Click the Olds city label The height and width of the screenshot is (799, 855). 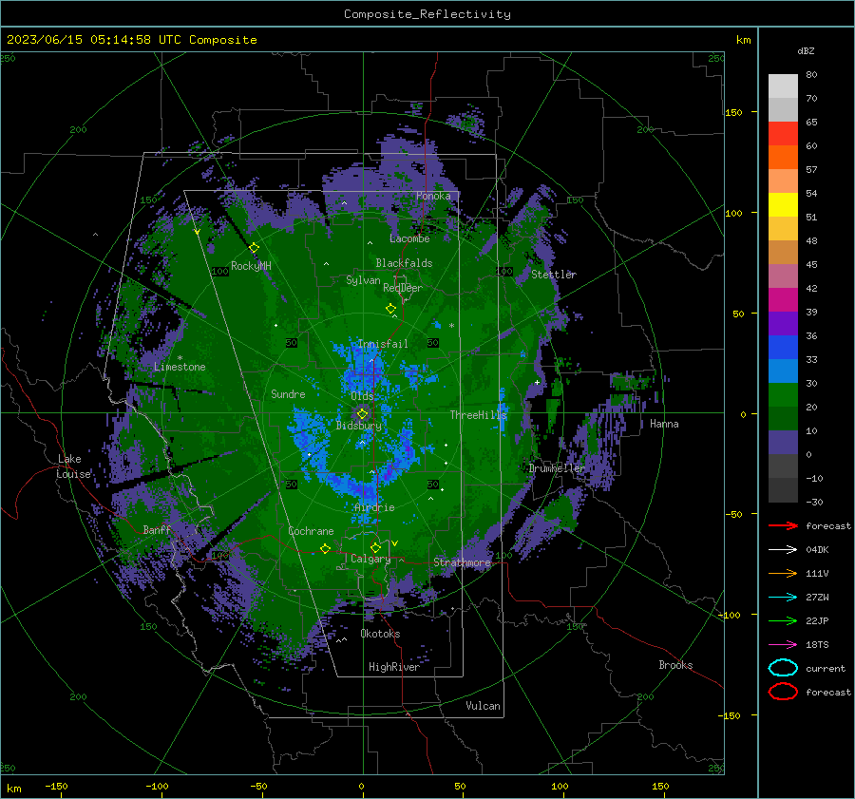click(362, 396)
